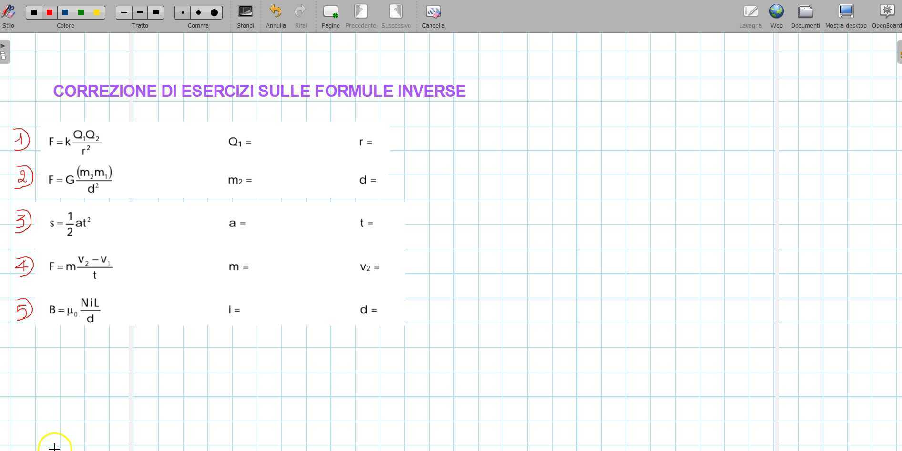Undo the last action with Annulla
The width and height of the screenshot is (902, 451).
click(x=276, y=12)
